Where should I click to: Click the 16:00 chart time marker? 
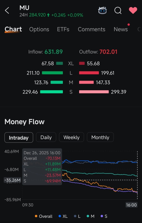pos(131,205)
